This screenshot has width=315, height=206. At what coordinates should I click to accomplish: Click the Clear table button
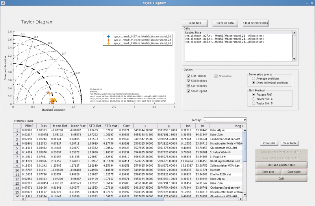click(289, 143)
